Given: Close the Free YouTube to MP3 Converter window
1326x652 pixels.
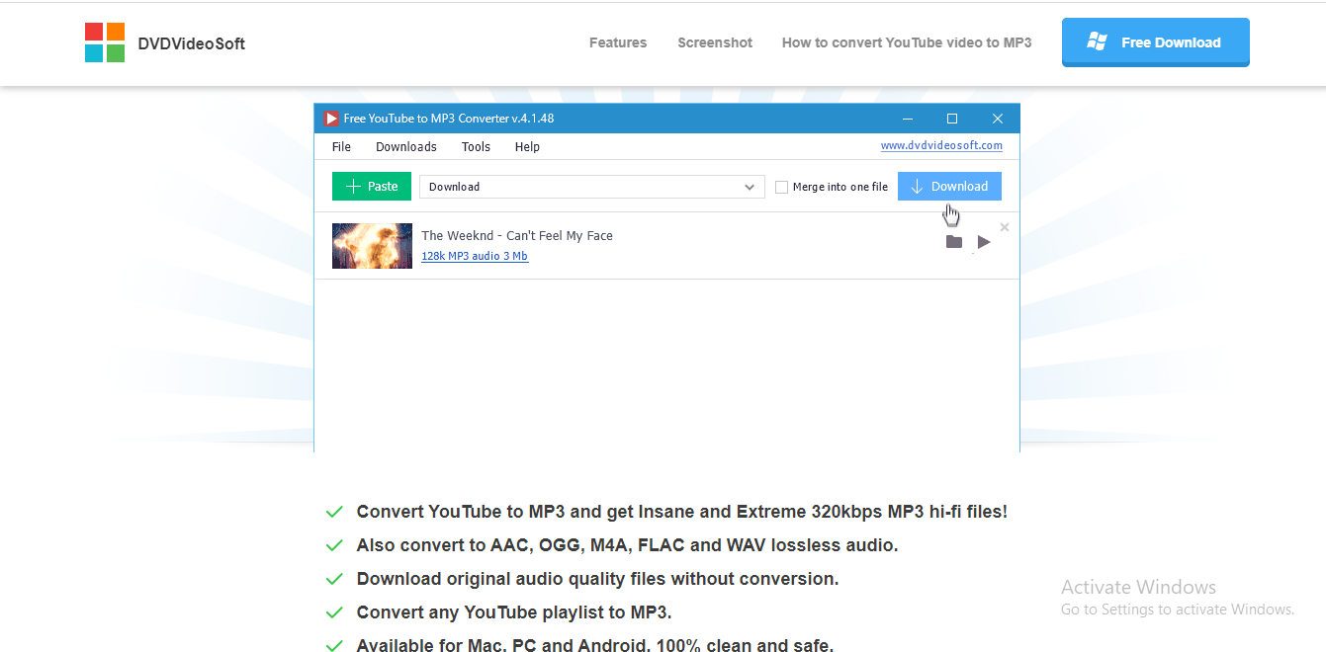Looking at the screenshot, I should [998, 119].
